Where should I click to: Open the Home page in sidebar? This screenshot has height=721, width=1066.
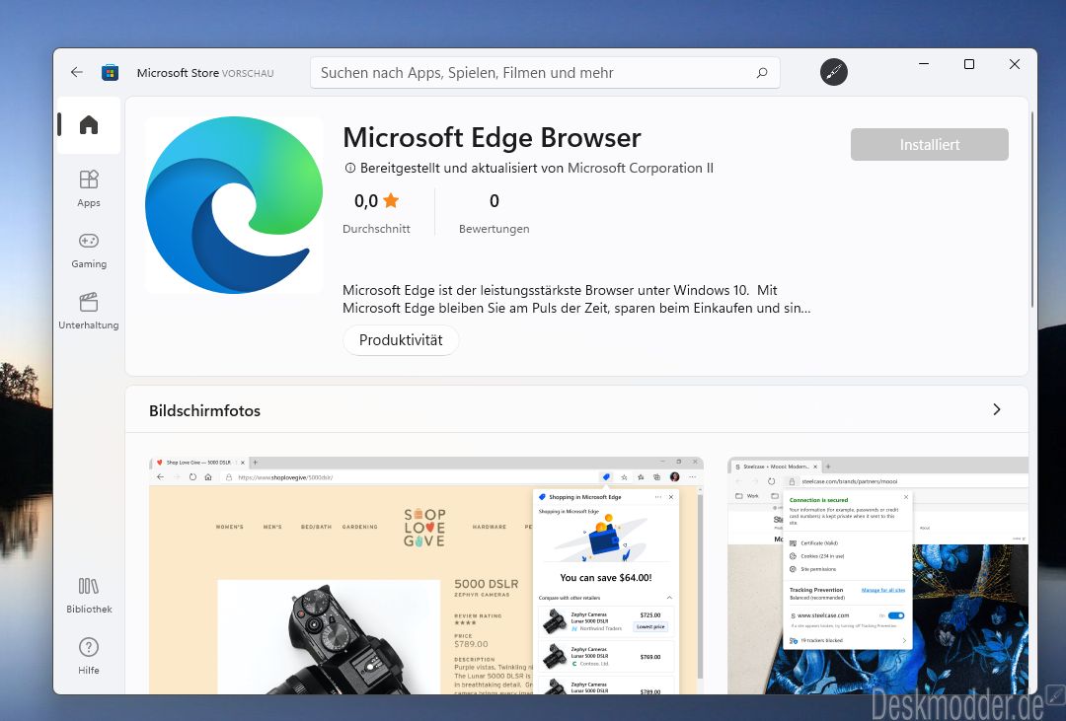point(89,125)
